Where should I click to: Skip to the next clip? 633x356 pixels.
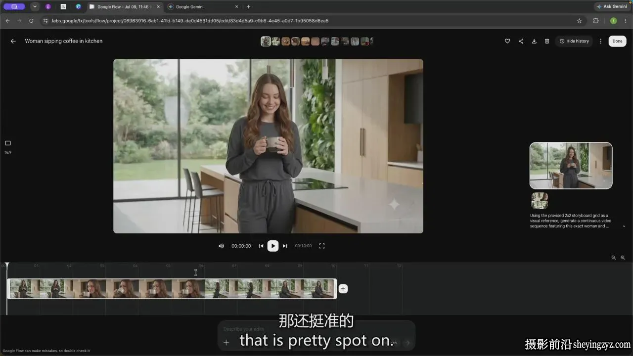click(285, 246)
